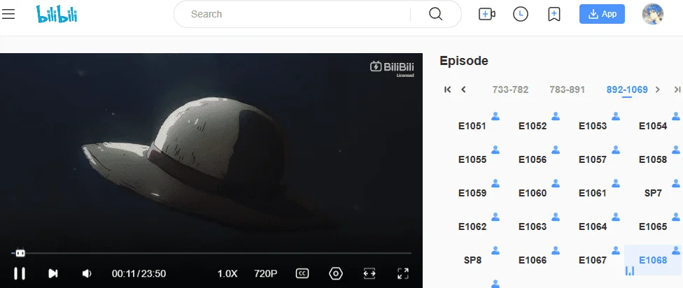Toggle CC subtitles
Screen dimensions: 683x288
click(302, 273)
